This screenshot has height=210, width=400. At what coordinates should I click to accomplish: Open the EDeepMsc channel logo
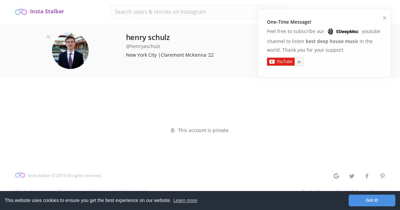point(343,31)
